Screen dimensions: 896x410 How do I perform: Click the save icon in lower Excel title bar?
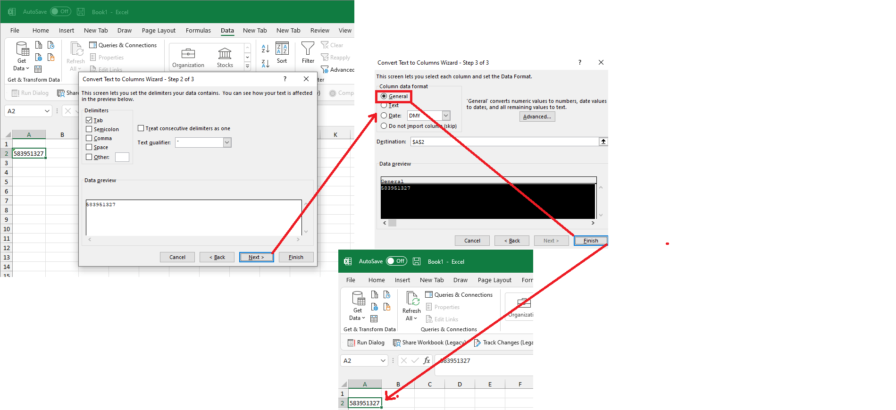tap(417, 261)
